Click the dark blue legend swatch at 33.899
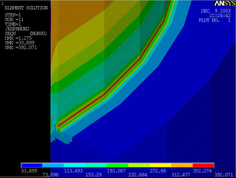Image resolution: width=236 pixels, height=178 pixels. 32,165
